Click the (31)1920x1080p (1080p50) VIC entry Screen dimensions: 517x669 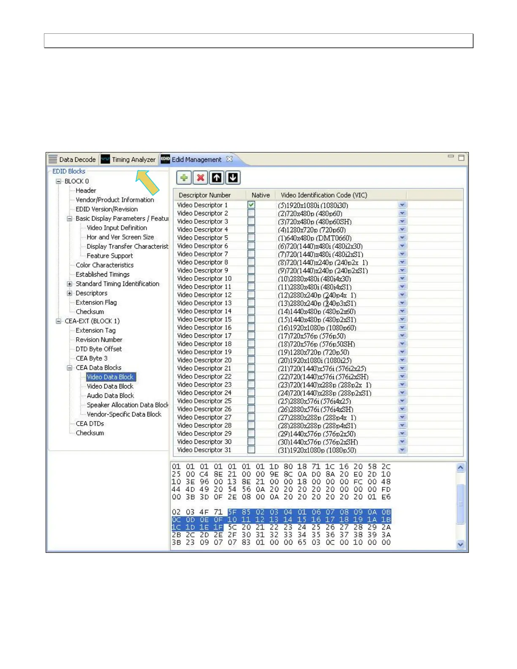click(x=317, y=450)
